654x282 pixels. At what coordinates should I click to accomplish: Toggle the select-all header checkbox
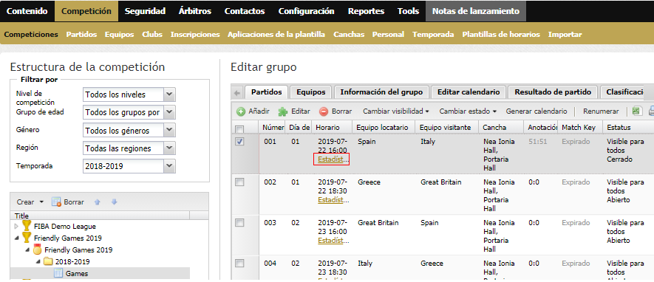pyautogui.click(x=239, y=129)
